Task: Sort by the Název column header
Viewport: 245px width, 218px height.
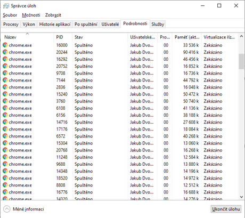Action: click(27, 37)
